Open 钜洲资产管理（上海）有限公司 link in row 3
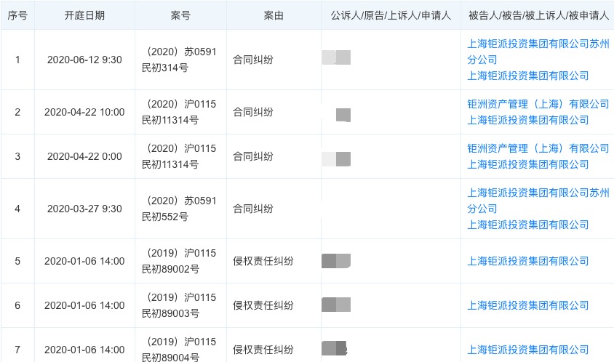Viewport: 614px width, 362px height. (x=538, y=148)
